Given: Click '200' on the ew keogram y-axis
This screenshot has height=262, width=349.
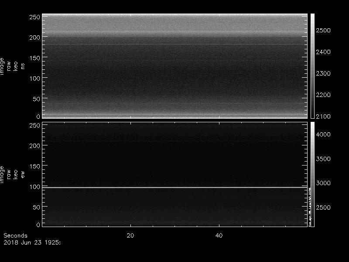Looking at the screenshot, I should (x=35, y=146).
